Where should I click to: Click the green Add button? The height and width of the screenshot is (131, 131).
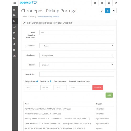(x=109, y=95)
